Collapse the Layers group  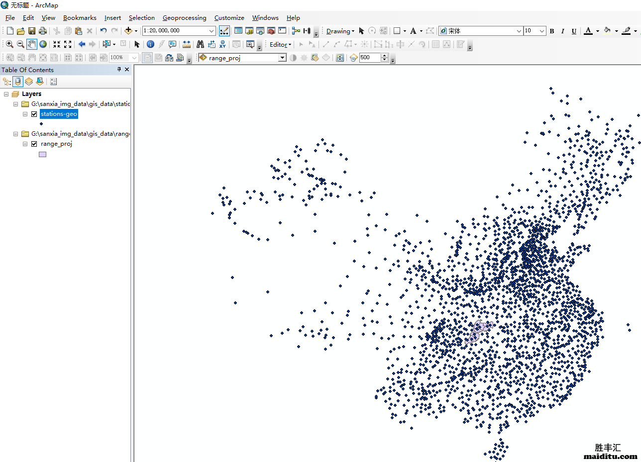pos(6,93)
